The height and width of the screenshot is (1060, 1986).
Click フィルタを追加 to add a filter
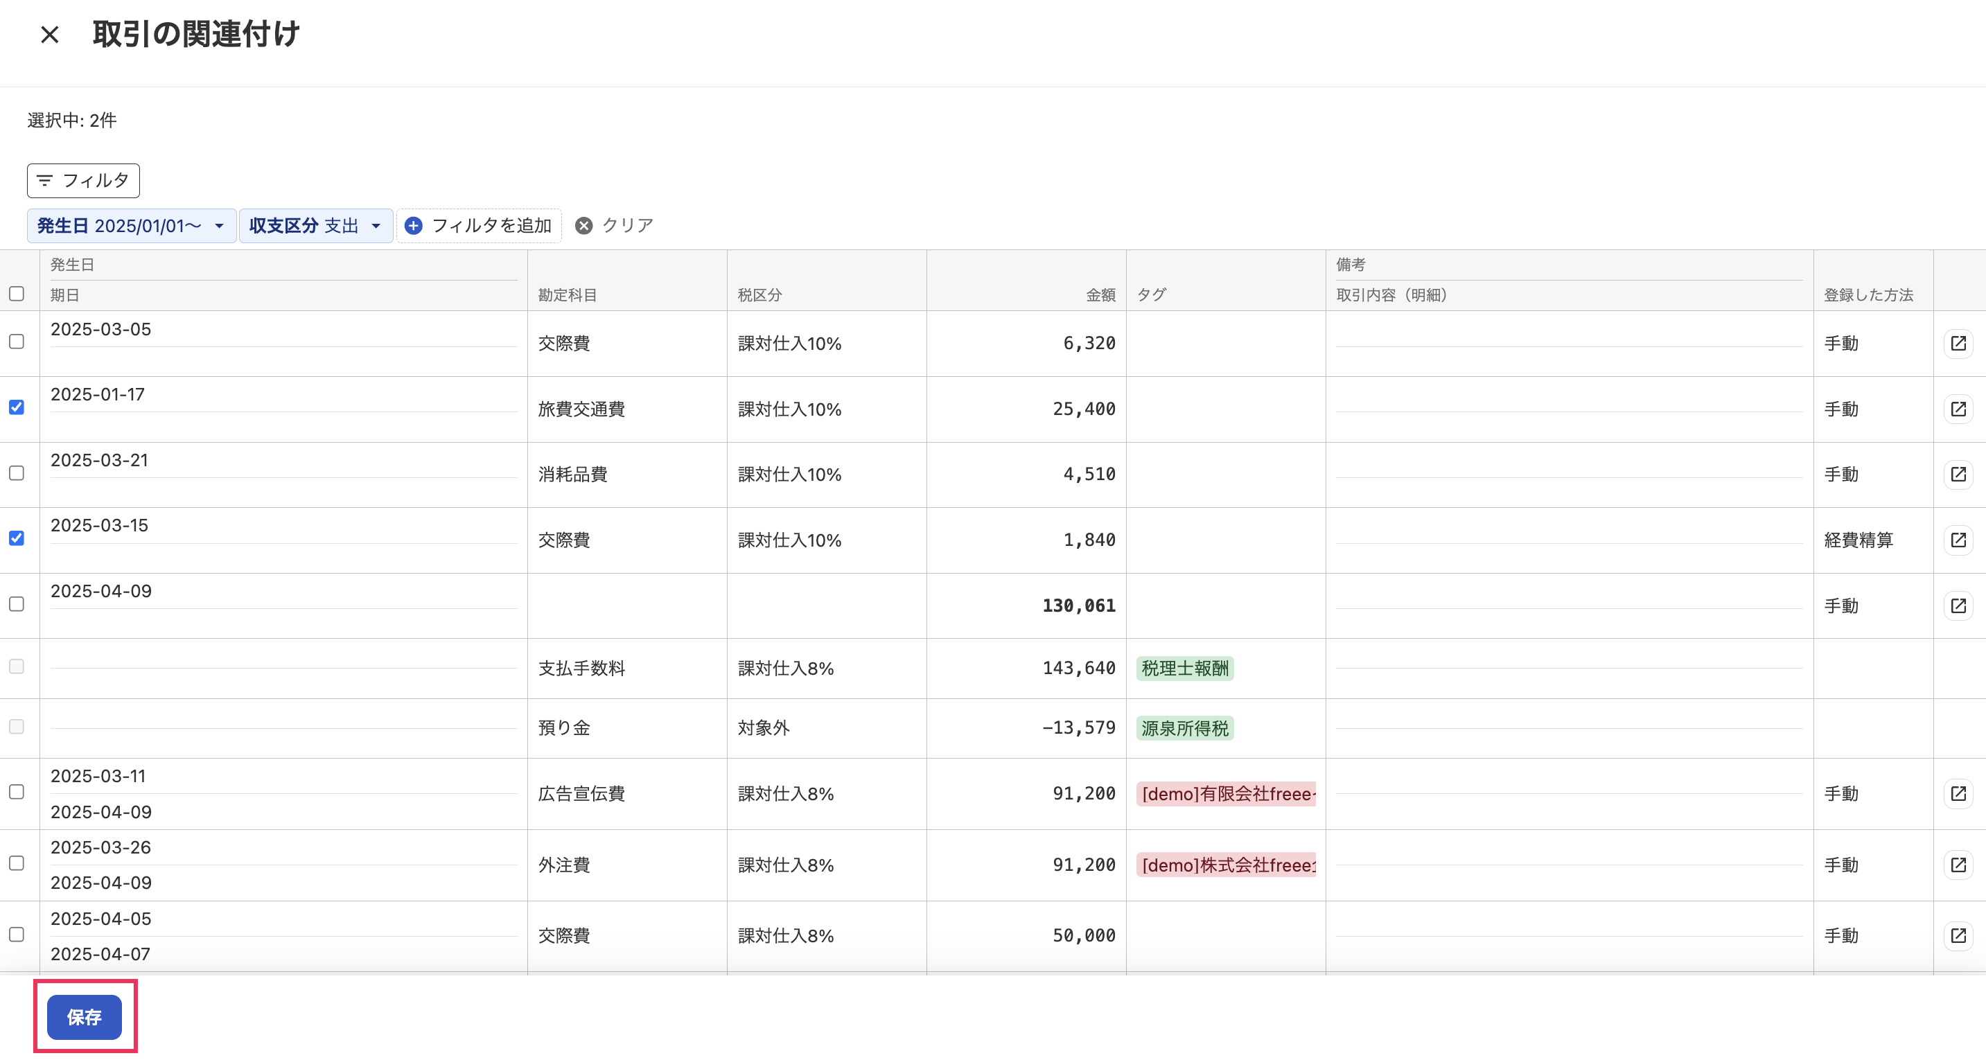479,226
